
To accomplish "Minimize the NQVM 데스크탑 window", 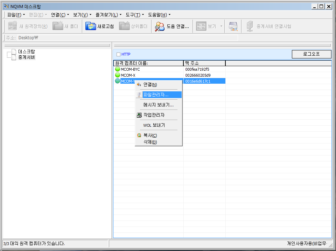I will point(315,6).
